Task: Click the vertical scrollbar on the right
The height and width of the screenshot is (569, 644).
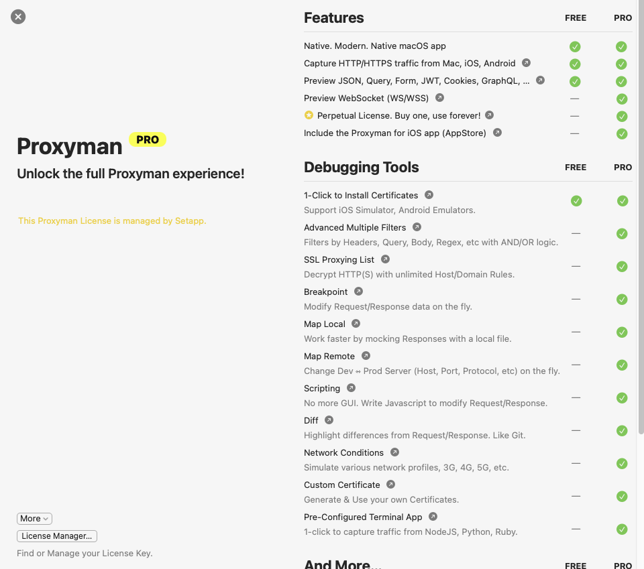Action: tap(640, 214)
